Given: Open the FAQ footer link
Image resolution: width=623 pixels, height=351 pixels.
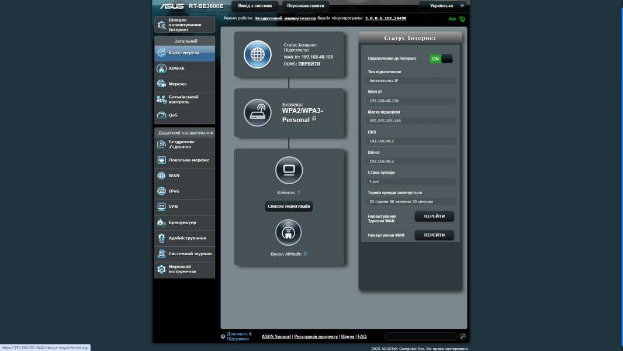Looking at the screenshot, I should click(x=362, y=337).
